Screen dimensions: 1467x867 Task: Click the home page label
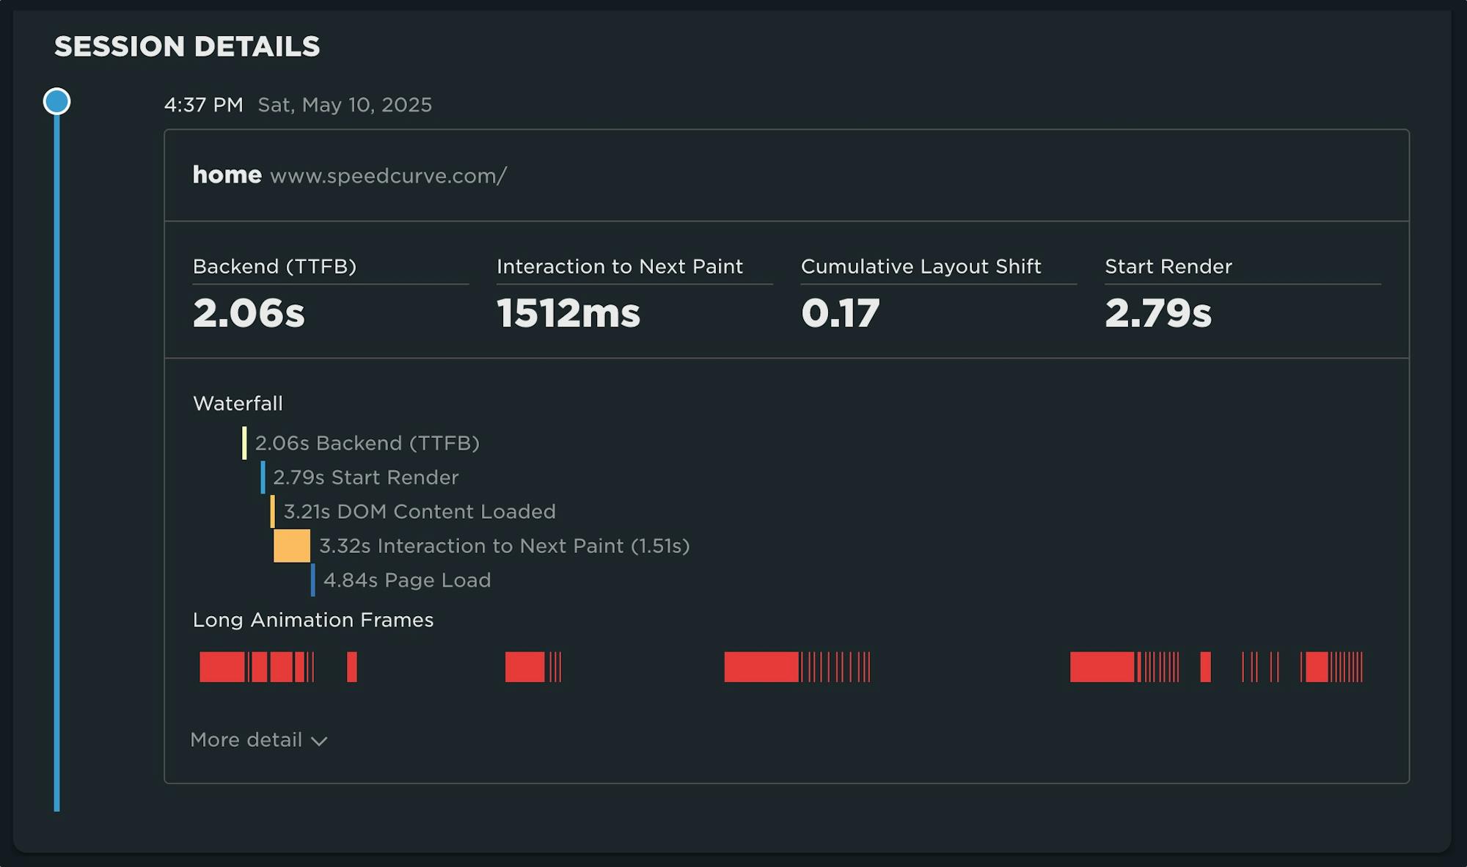[227, 175]
